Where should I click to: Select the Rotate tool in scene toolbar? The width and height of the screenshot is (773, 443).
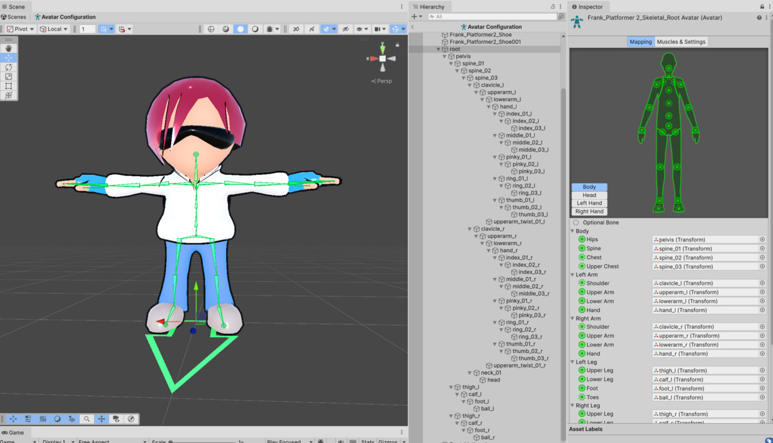(x=8, y=67)
